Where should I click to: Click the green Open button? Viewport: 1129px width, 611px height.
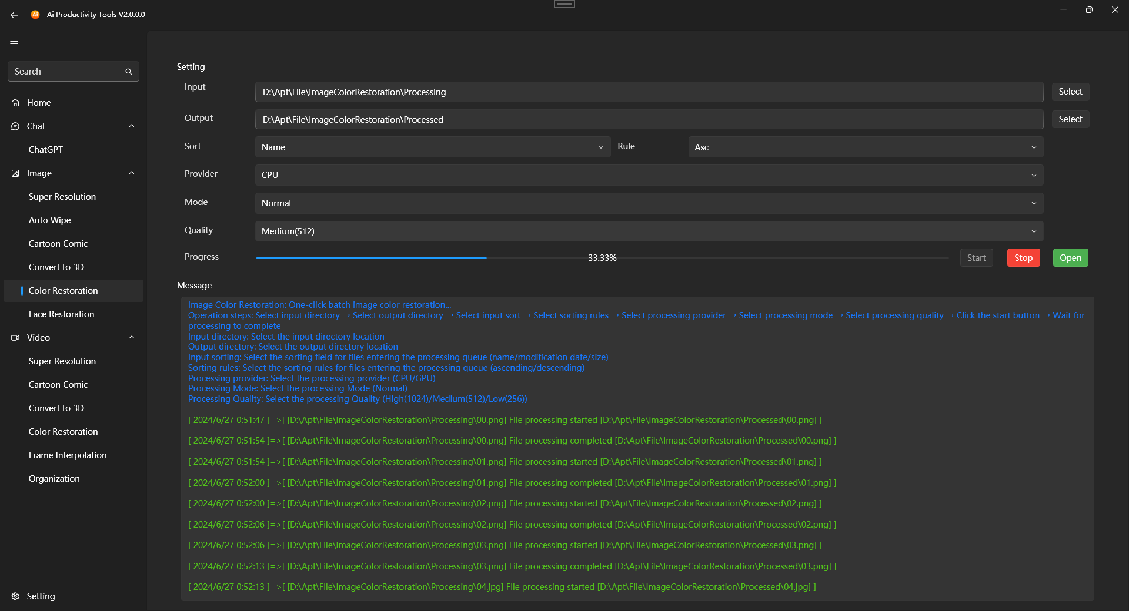click(1070, 258)
